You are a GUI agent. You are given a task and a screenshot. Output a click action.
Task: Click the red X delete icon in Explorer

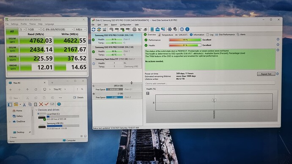pos(41,104)
